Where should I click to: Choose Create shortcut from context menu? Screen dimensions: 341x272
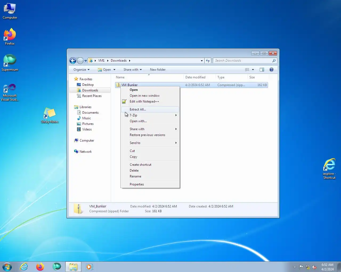click(150, 165)
